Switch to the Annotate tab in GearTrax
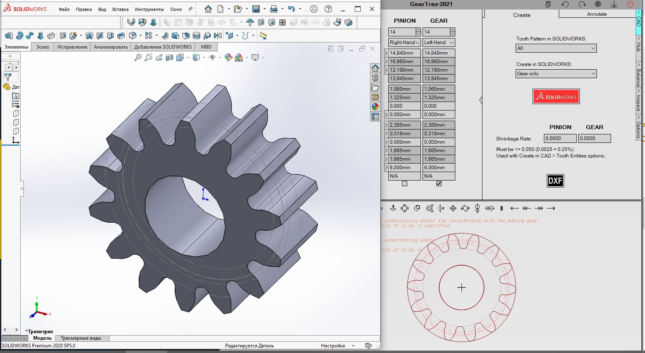 pos(597,14)
